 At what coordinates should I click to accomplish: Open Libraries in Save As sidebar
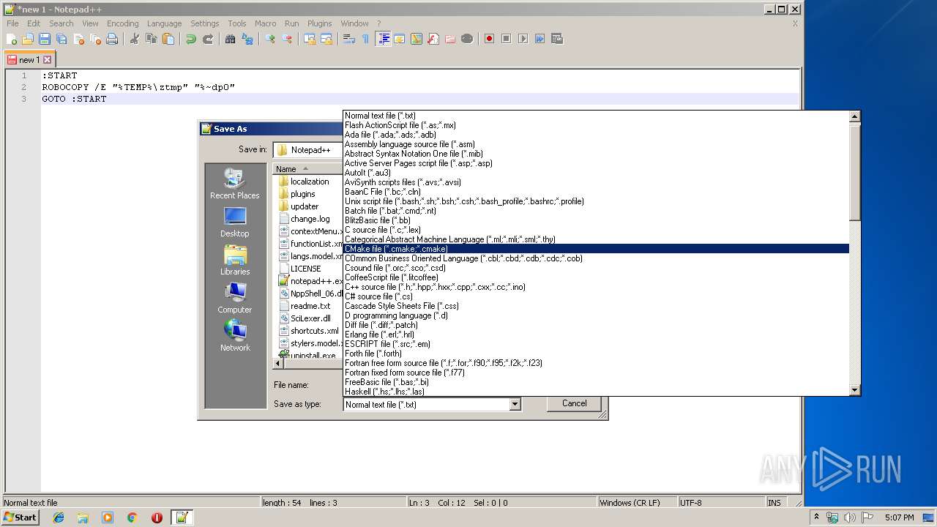coord(234,261)
